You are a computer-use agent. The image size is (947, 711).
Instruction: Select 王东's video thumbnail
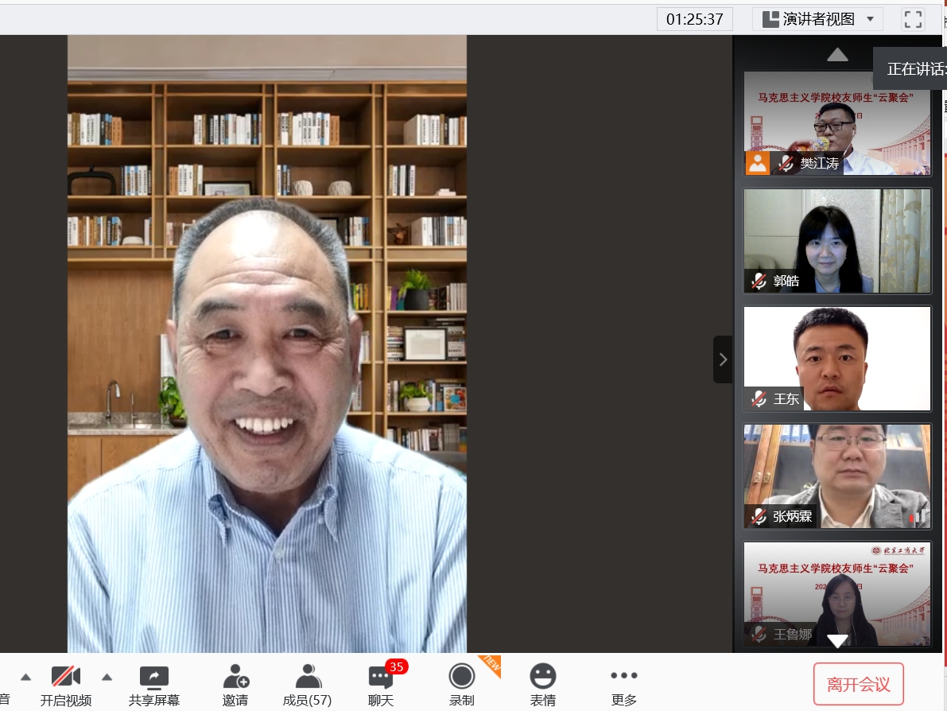point(837,359)
